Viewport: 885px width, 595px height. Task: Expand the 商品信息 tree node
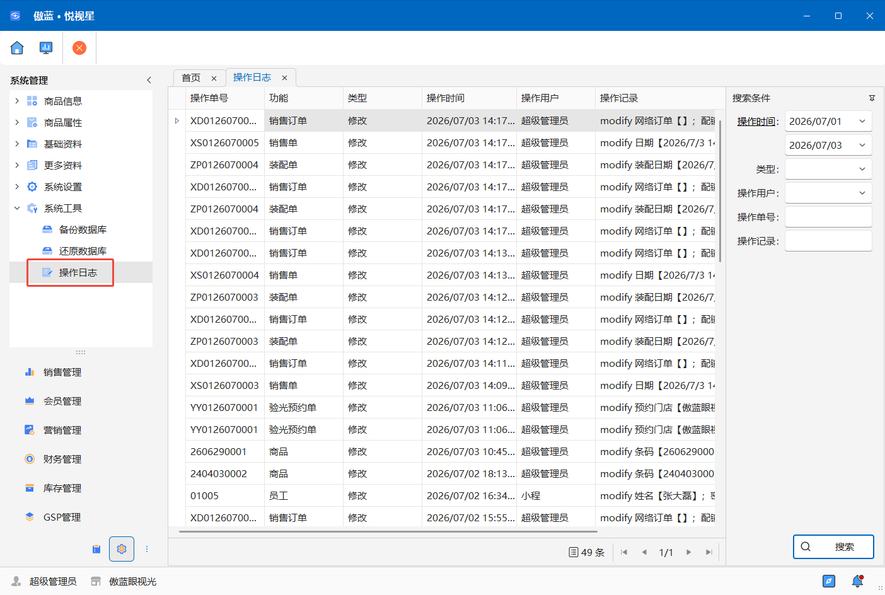(x=17, y=101)
